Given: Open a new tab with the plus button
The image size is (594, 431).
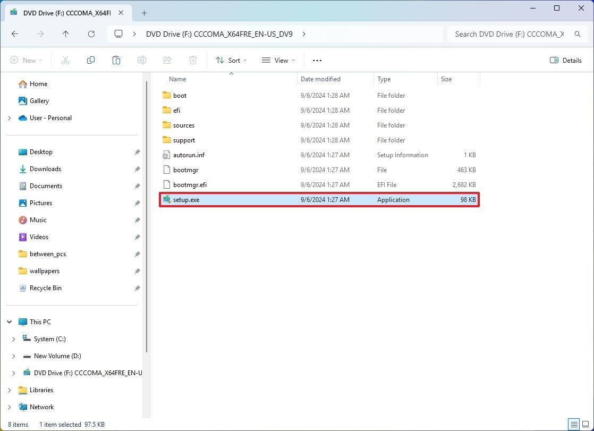Looking at the screenshot, I should point(143,13).
